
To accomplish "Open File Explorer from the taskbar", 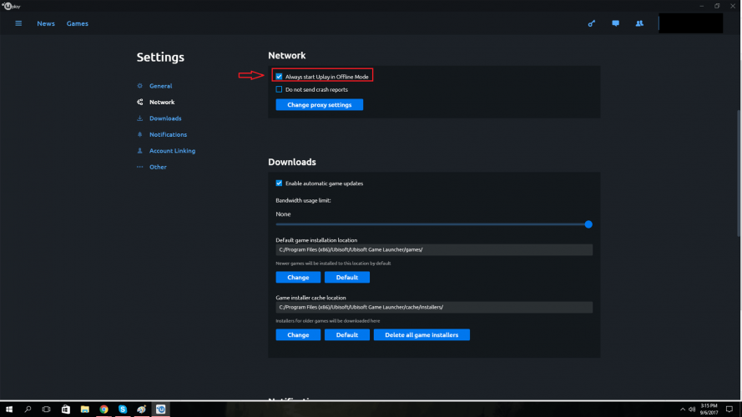I will click(84, 409).
